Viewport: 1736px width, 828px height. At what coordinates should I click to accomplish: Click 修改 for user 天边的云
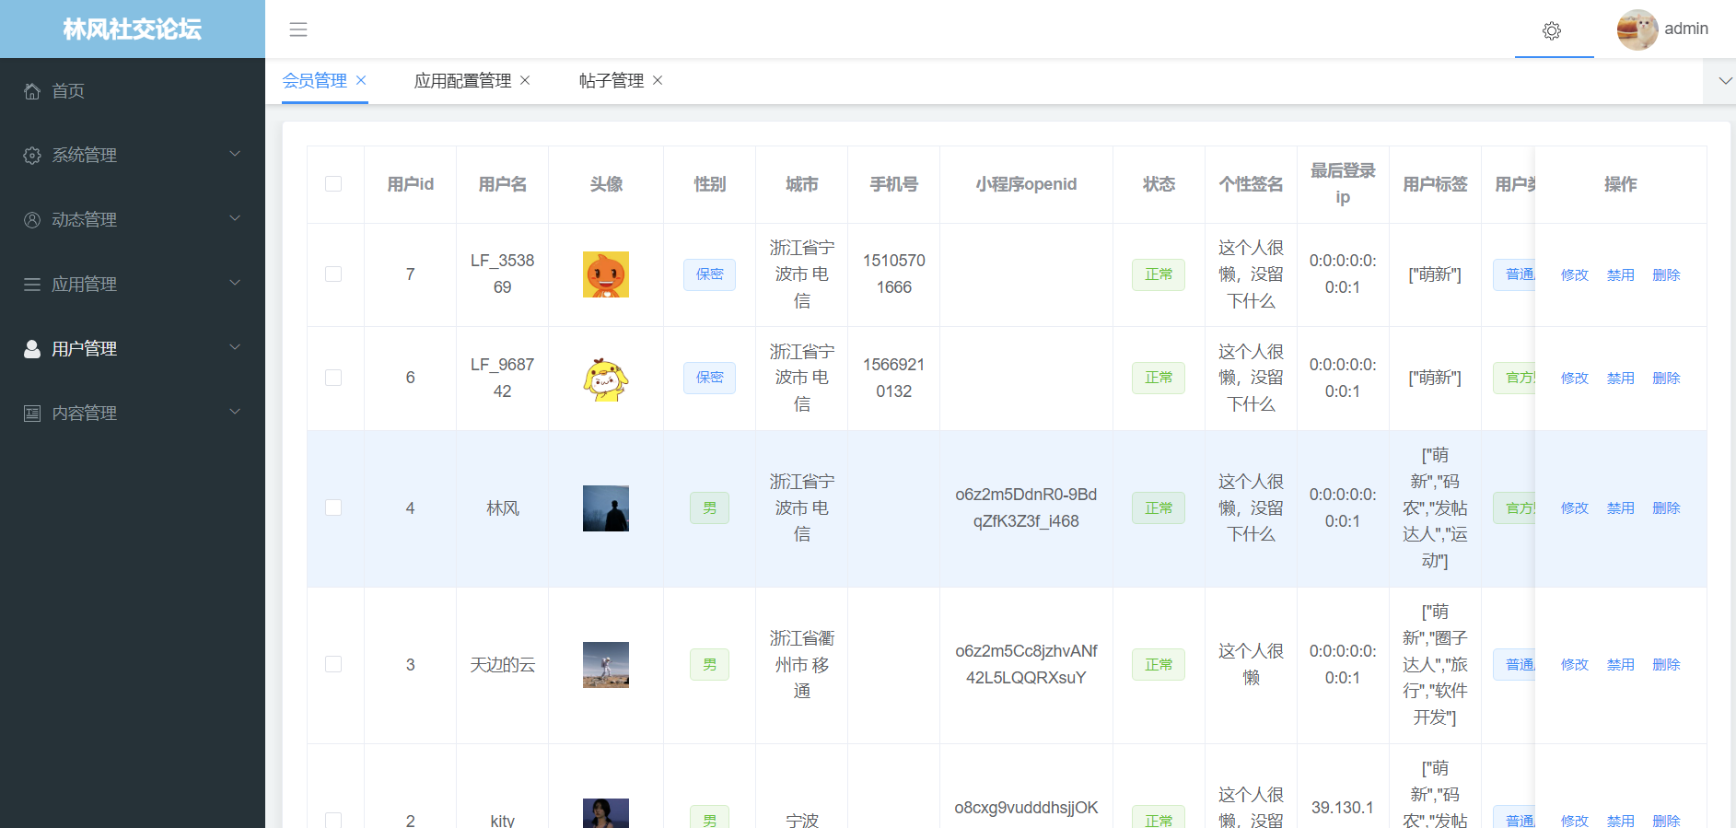click(1575, 665)
